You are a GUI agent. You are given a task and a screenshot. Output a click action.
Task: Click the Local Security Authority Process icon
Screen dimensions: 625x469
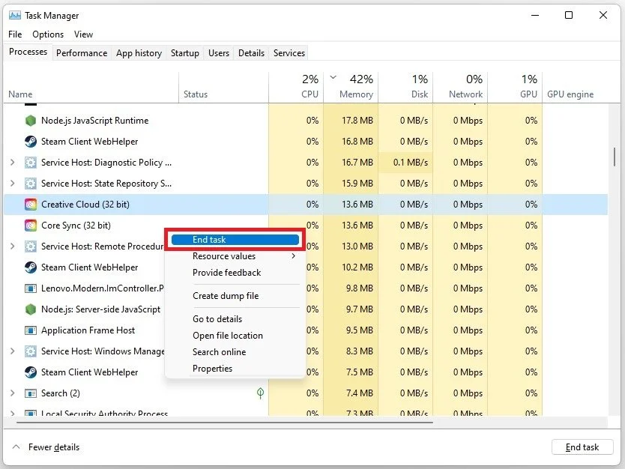31,412
